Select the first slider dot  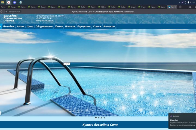click(x=96, y=118)
